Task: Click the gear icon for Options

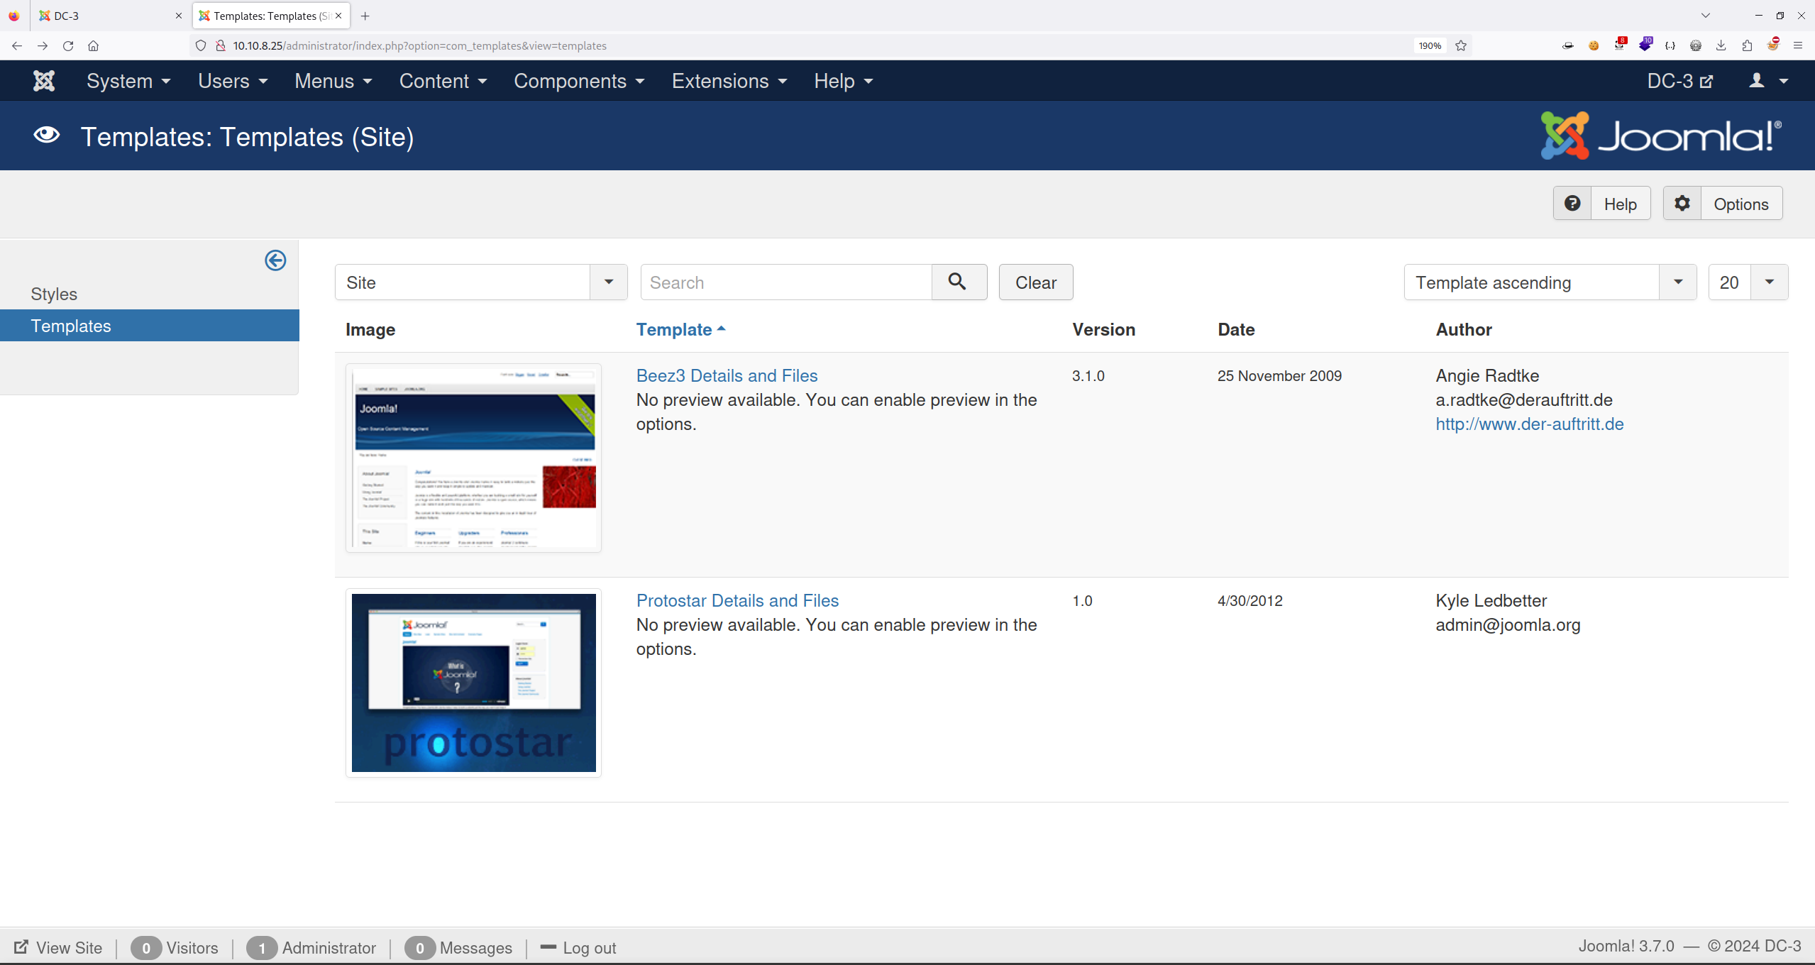Action: click(1682, 204)
